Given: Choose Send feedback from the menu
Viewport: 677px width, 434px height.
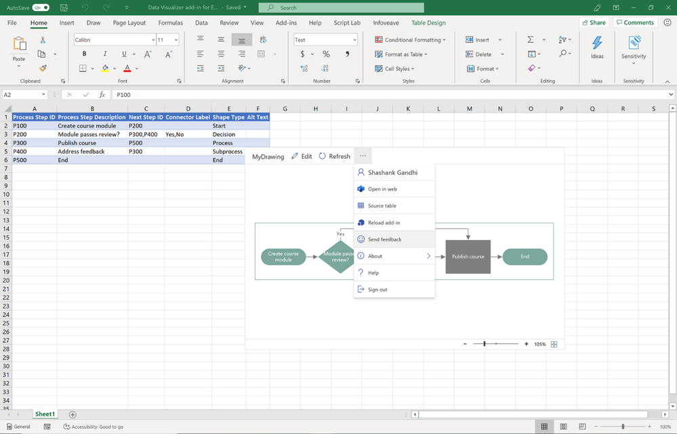Looking at the screenshot, I should pyautogui.click(x=384, y=239).
